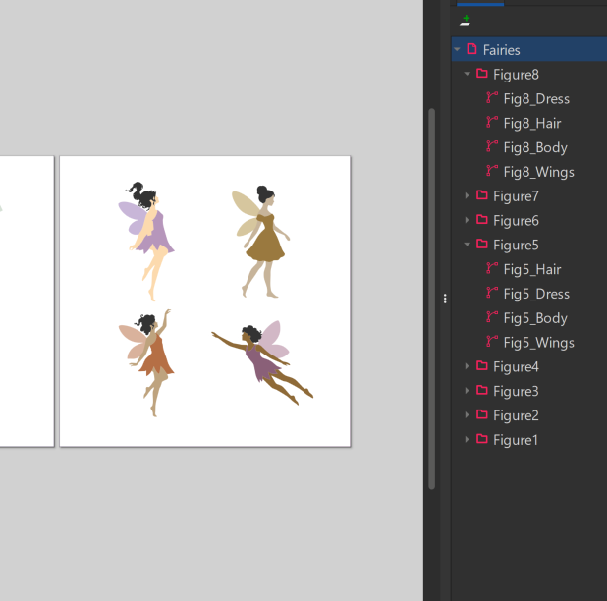Image resolution: width=607 pixels, height=601 pixels.
Task: Select the Figure8 layer name
Action: point(516,75)
